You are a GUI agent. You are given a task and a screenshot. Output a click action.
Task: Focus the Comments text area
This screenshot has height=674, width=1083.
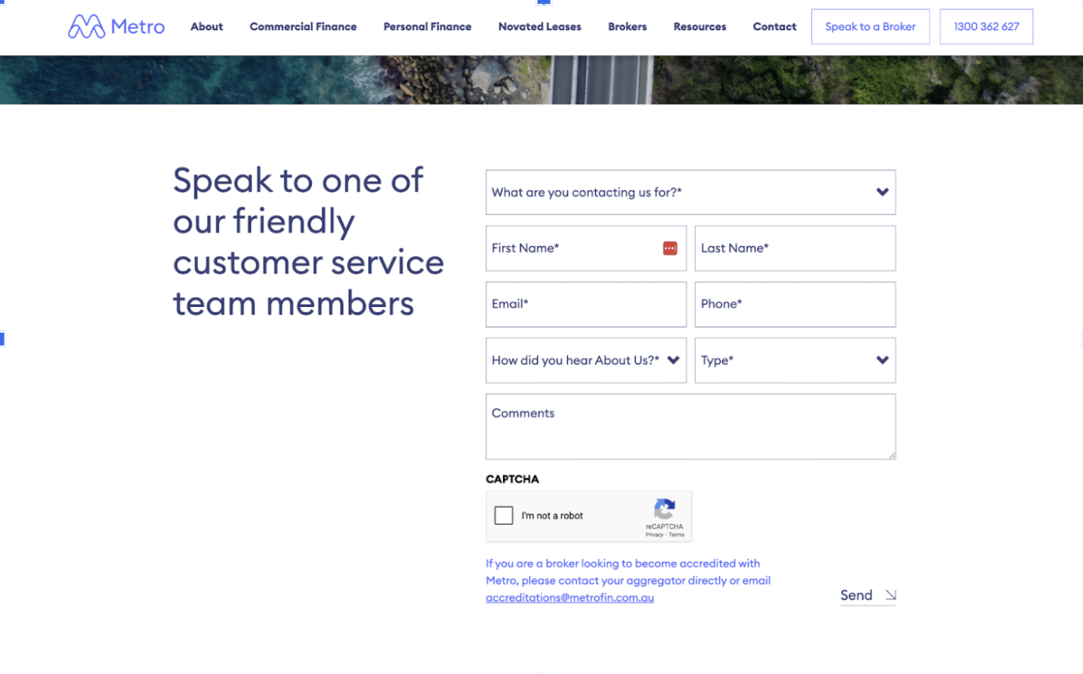point(690,427)
